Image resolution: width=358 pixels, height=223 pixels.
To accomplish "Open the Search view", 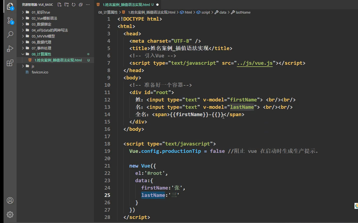I will click(x=10, y=35).
